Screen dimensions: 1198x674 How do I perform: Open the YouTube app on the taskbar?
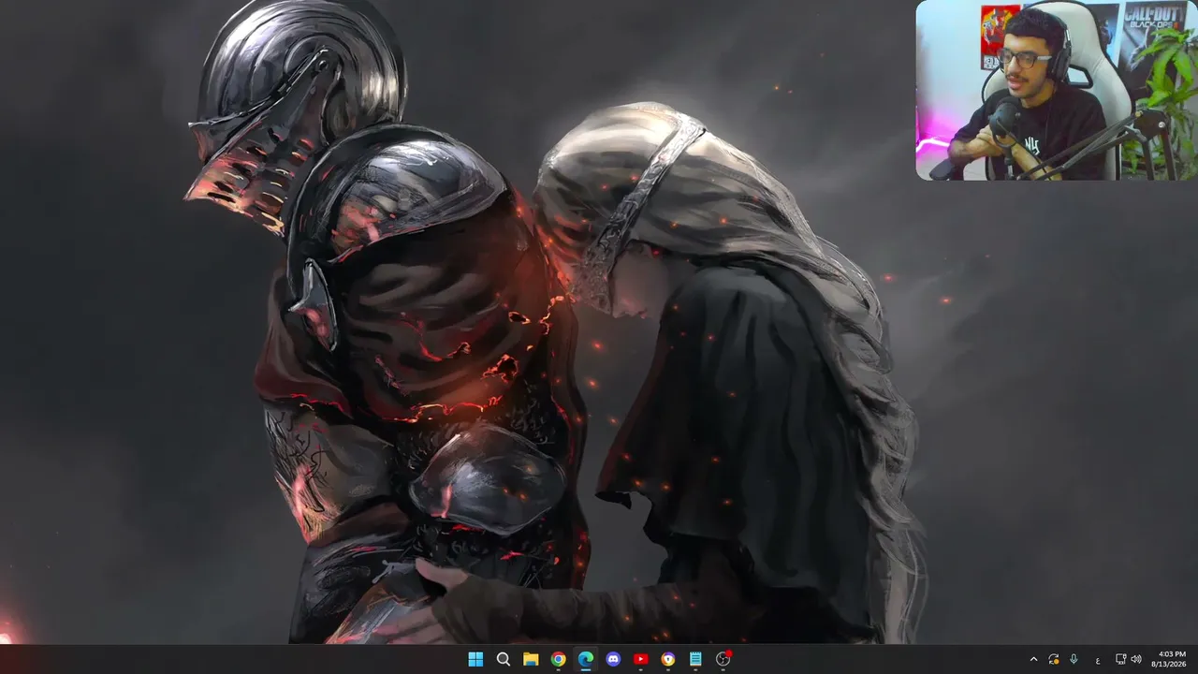tap(640, 659)
